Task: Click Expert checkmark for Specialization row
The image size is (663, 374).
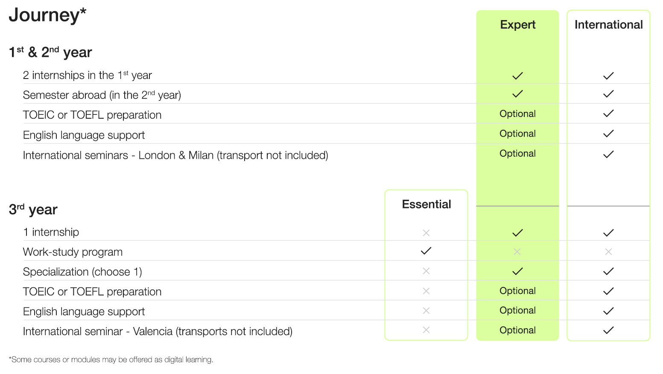Action: (x=517, y=272)
